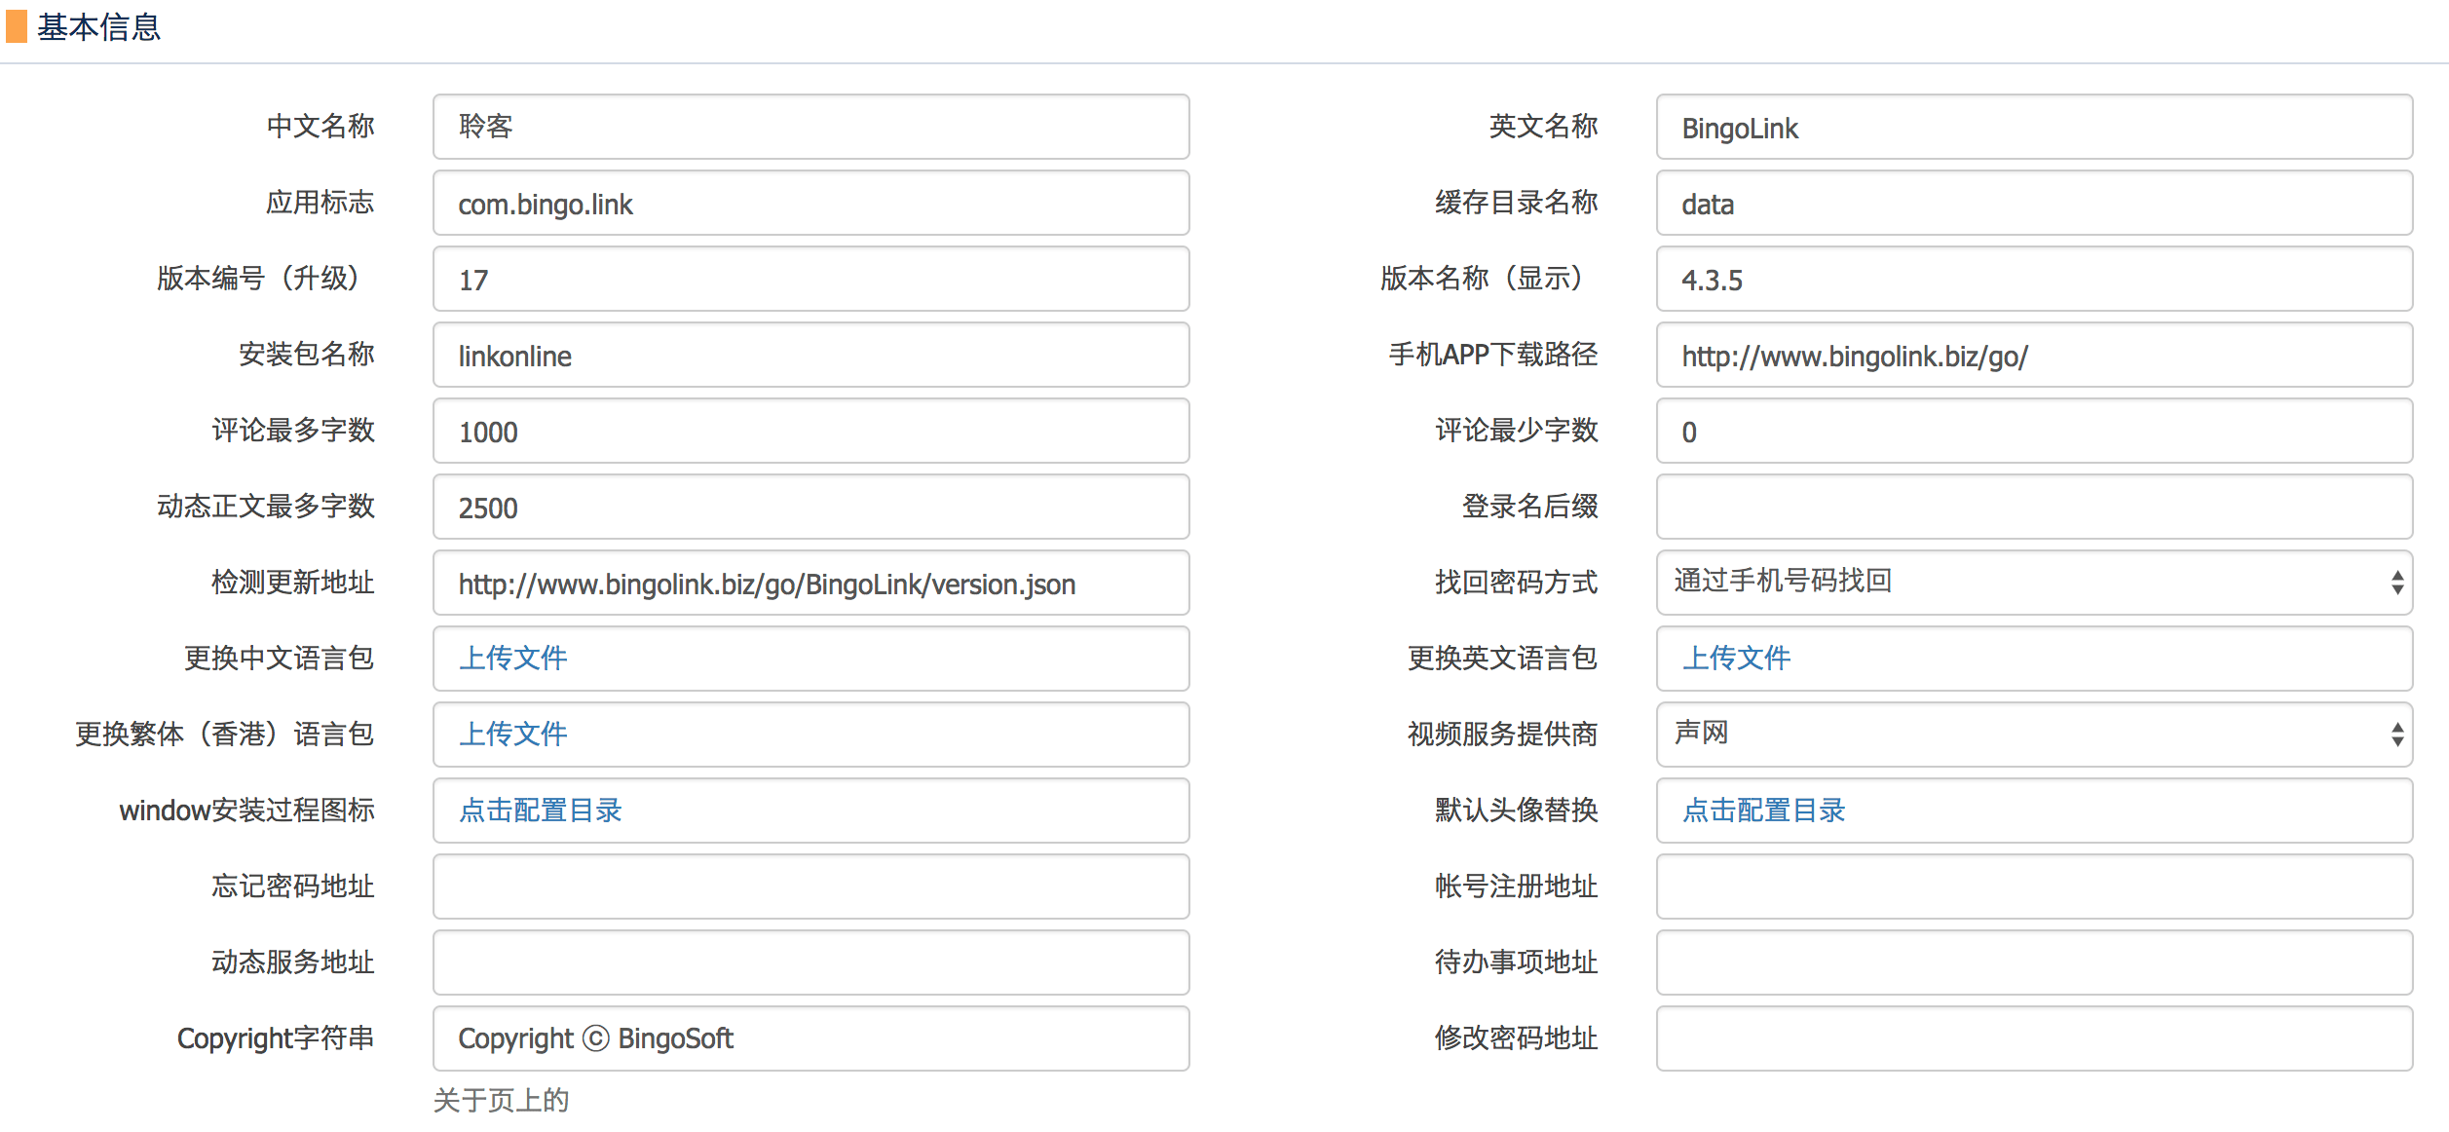This screenshot has height=1132, width=2449.
Task: Click 上传文件 link for 更换中文语言包
Action: click(513, 658)
